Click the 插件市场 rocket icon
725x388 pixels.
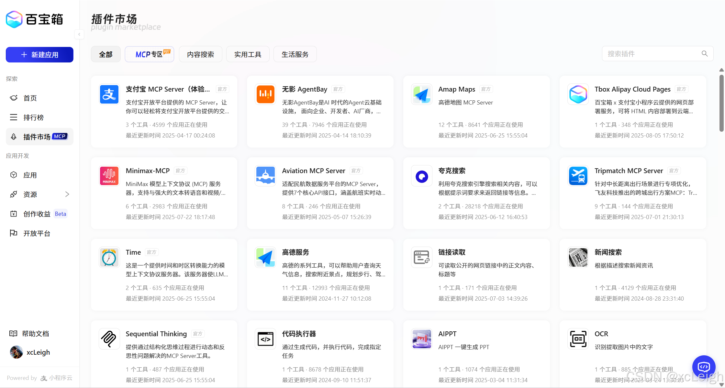coord(14,137)
